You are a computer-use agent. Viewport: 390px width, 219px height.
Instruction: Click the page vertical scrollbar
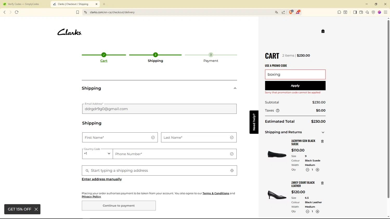388,109
